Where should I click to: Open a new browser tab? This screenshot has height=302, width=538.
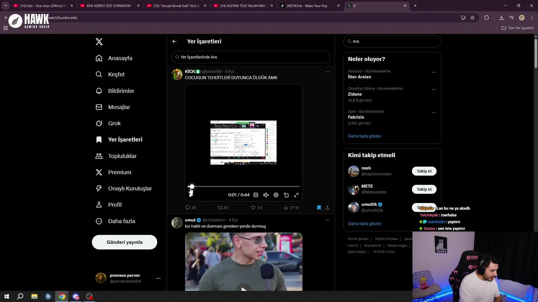point(415,6)
